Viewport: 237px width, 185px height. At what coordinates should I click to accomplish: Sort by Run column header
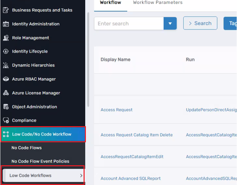pos(190,59)
